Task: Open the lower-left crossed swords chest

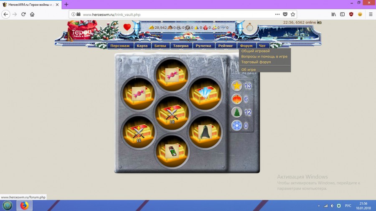Action: click(138, 132)
